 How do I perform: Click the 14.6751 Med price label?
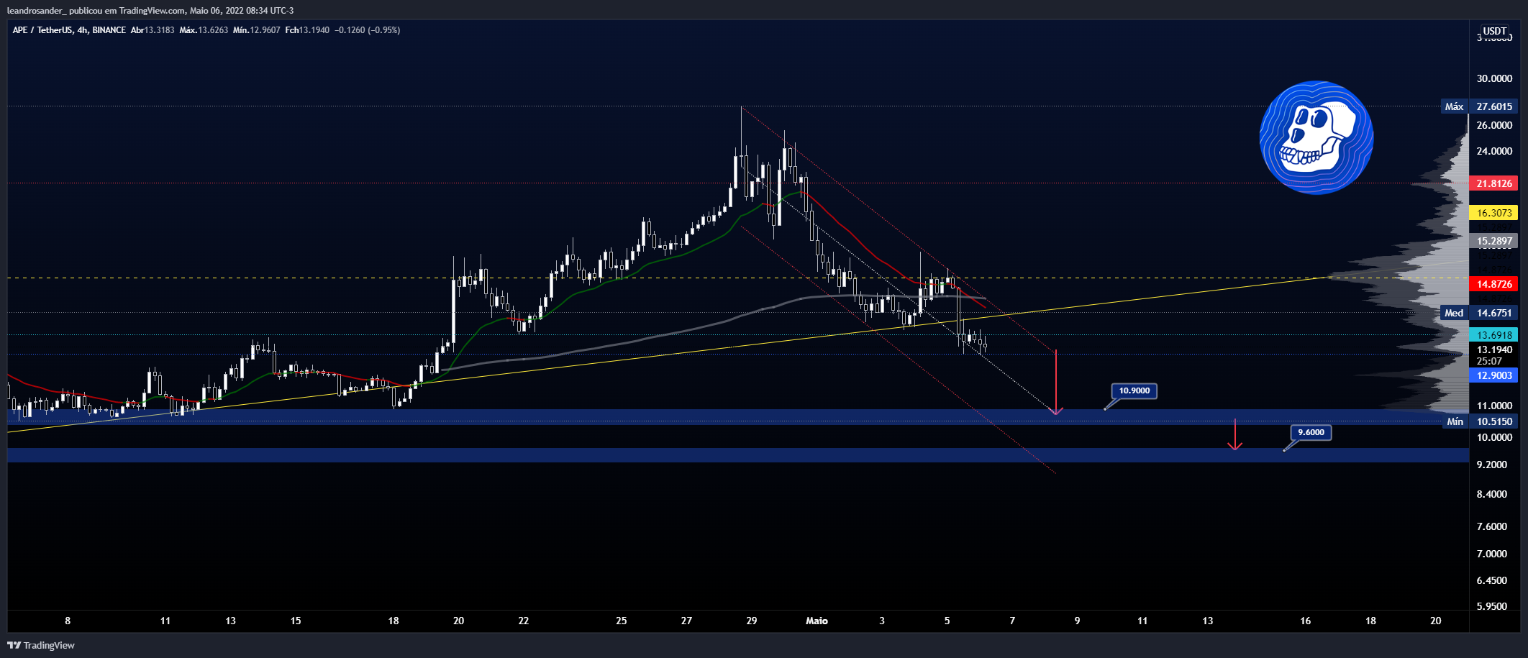pyautogui.click(x=1494, y=313)
